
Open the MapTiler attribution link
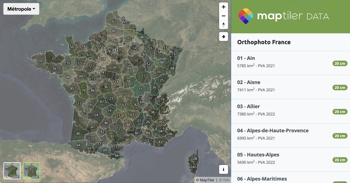pos(205,180)
